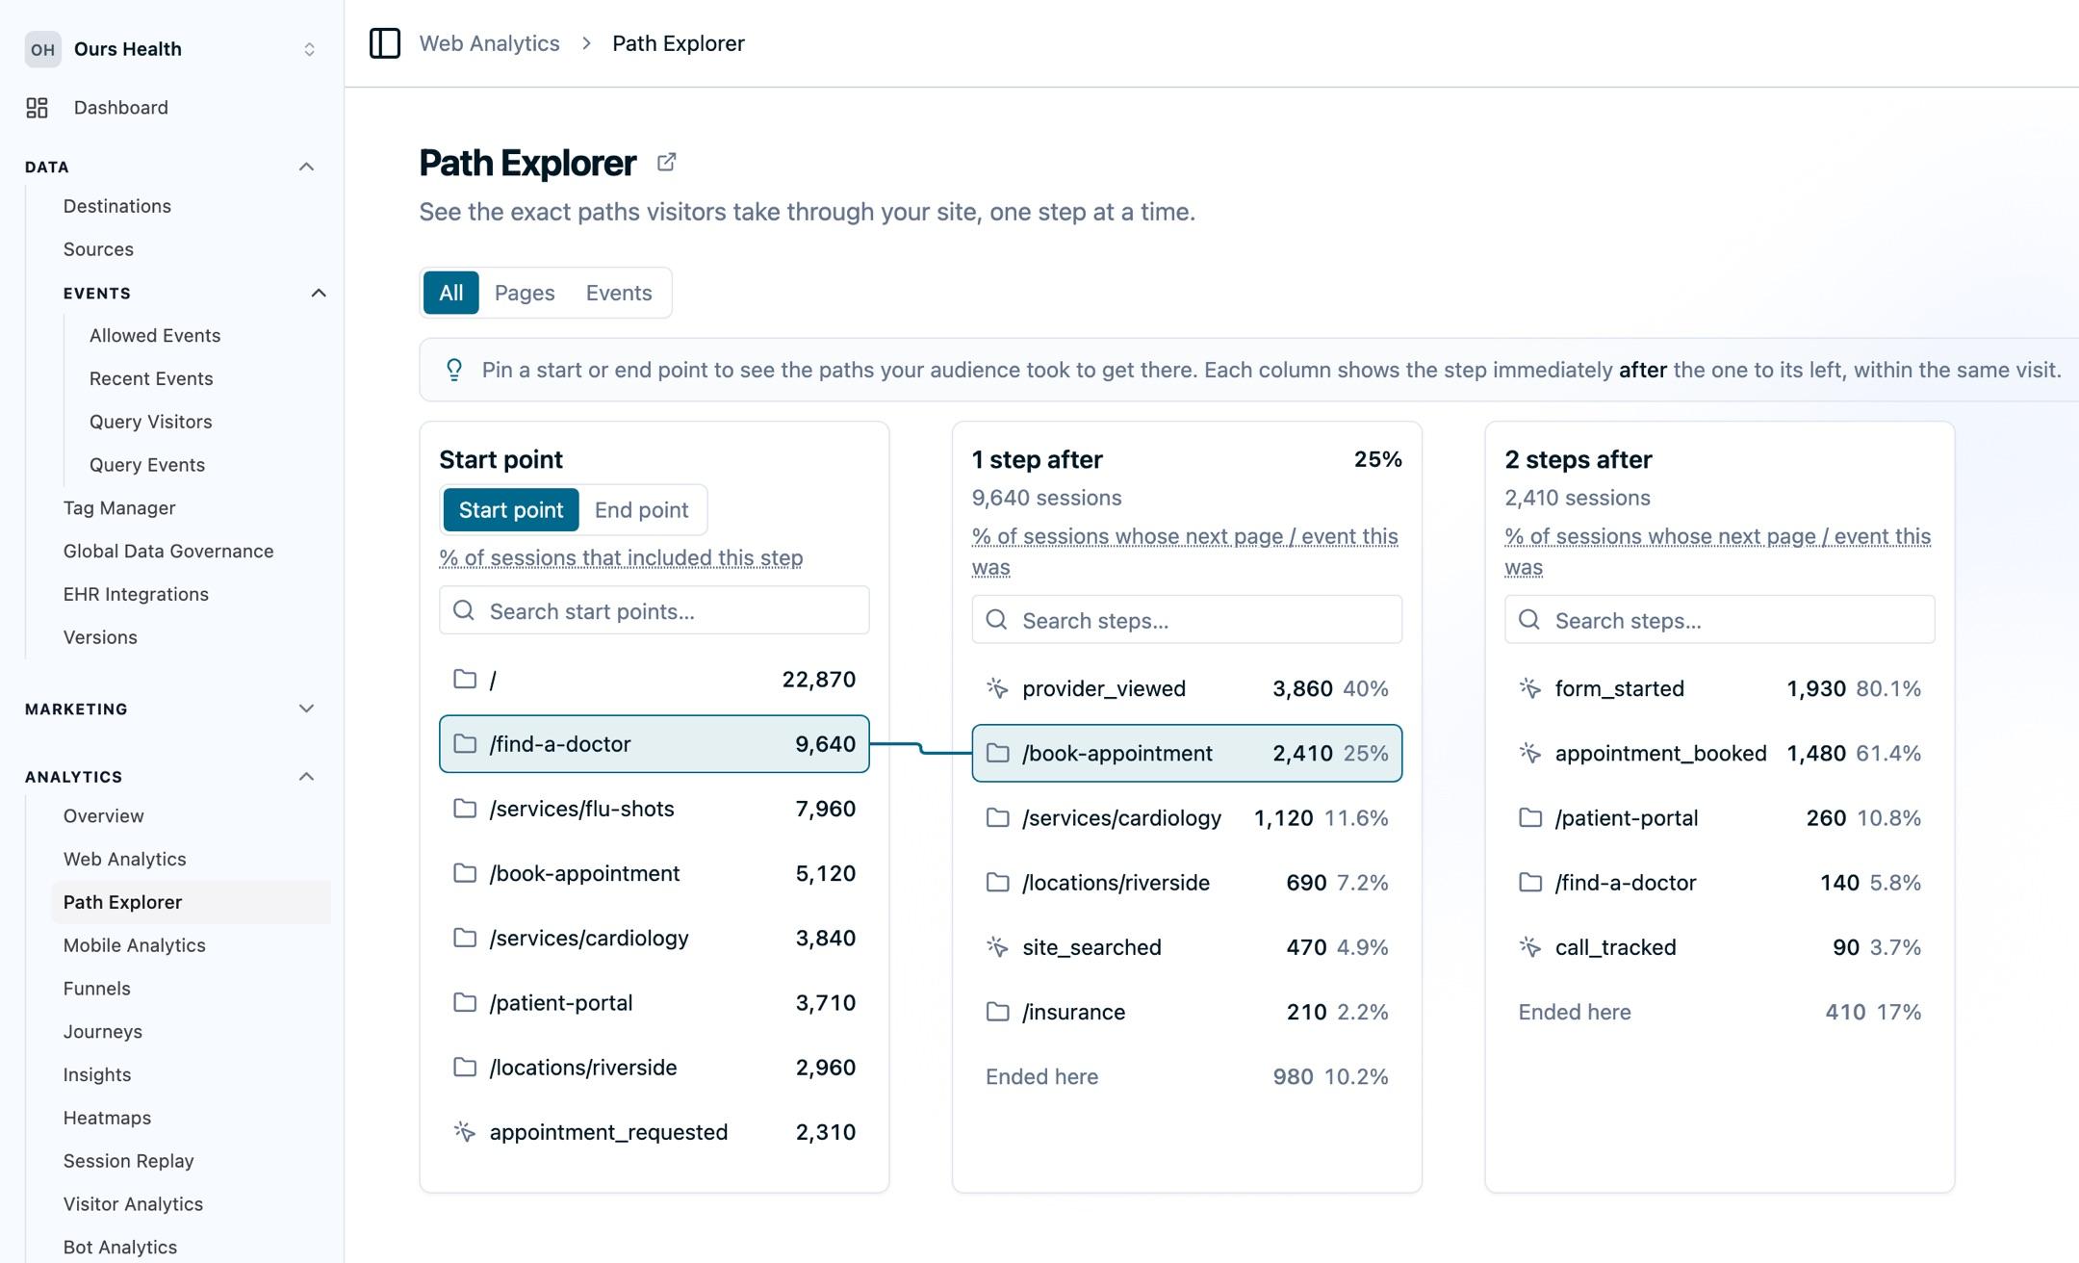Screen dimensions: 2079x1263
Task: Click folder icon next to /insurance
Action: [997, 1012]
